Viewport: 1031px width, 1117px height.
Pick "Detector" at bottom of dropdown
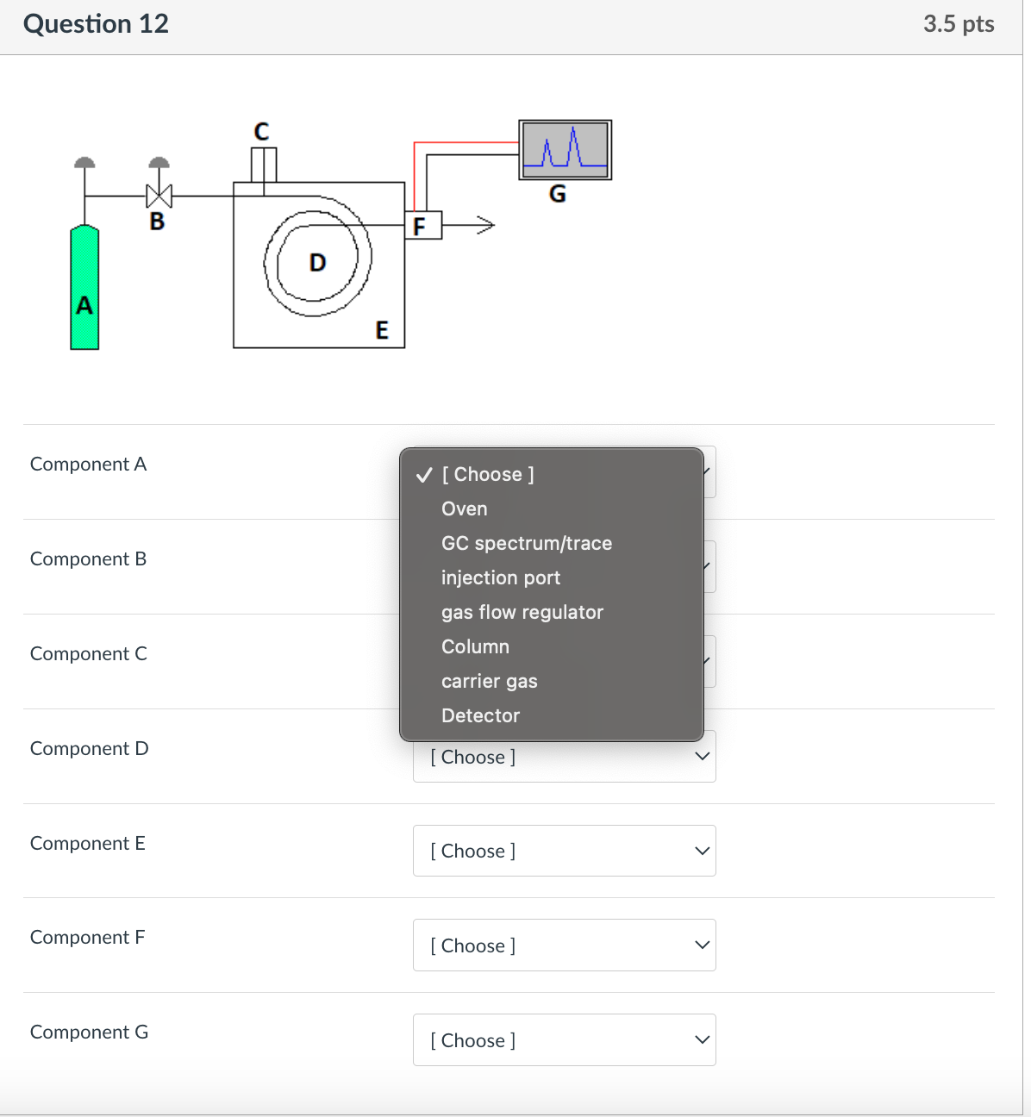pos(480,715)
